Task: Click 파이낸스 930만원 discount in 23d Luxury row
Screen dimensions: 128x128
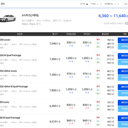Action: coord(87,42)
